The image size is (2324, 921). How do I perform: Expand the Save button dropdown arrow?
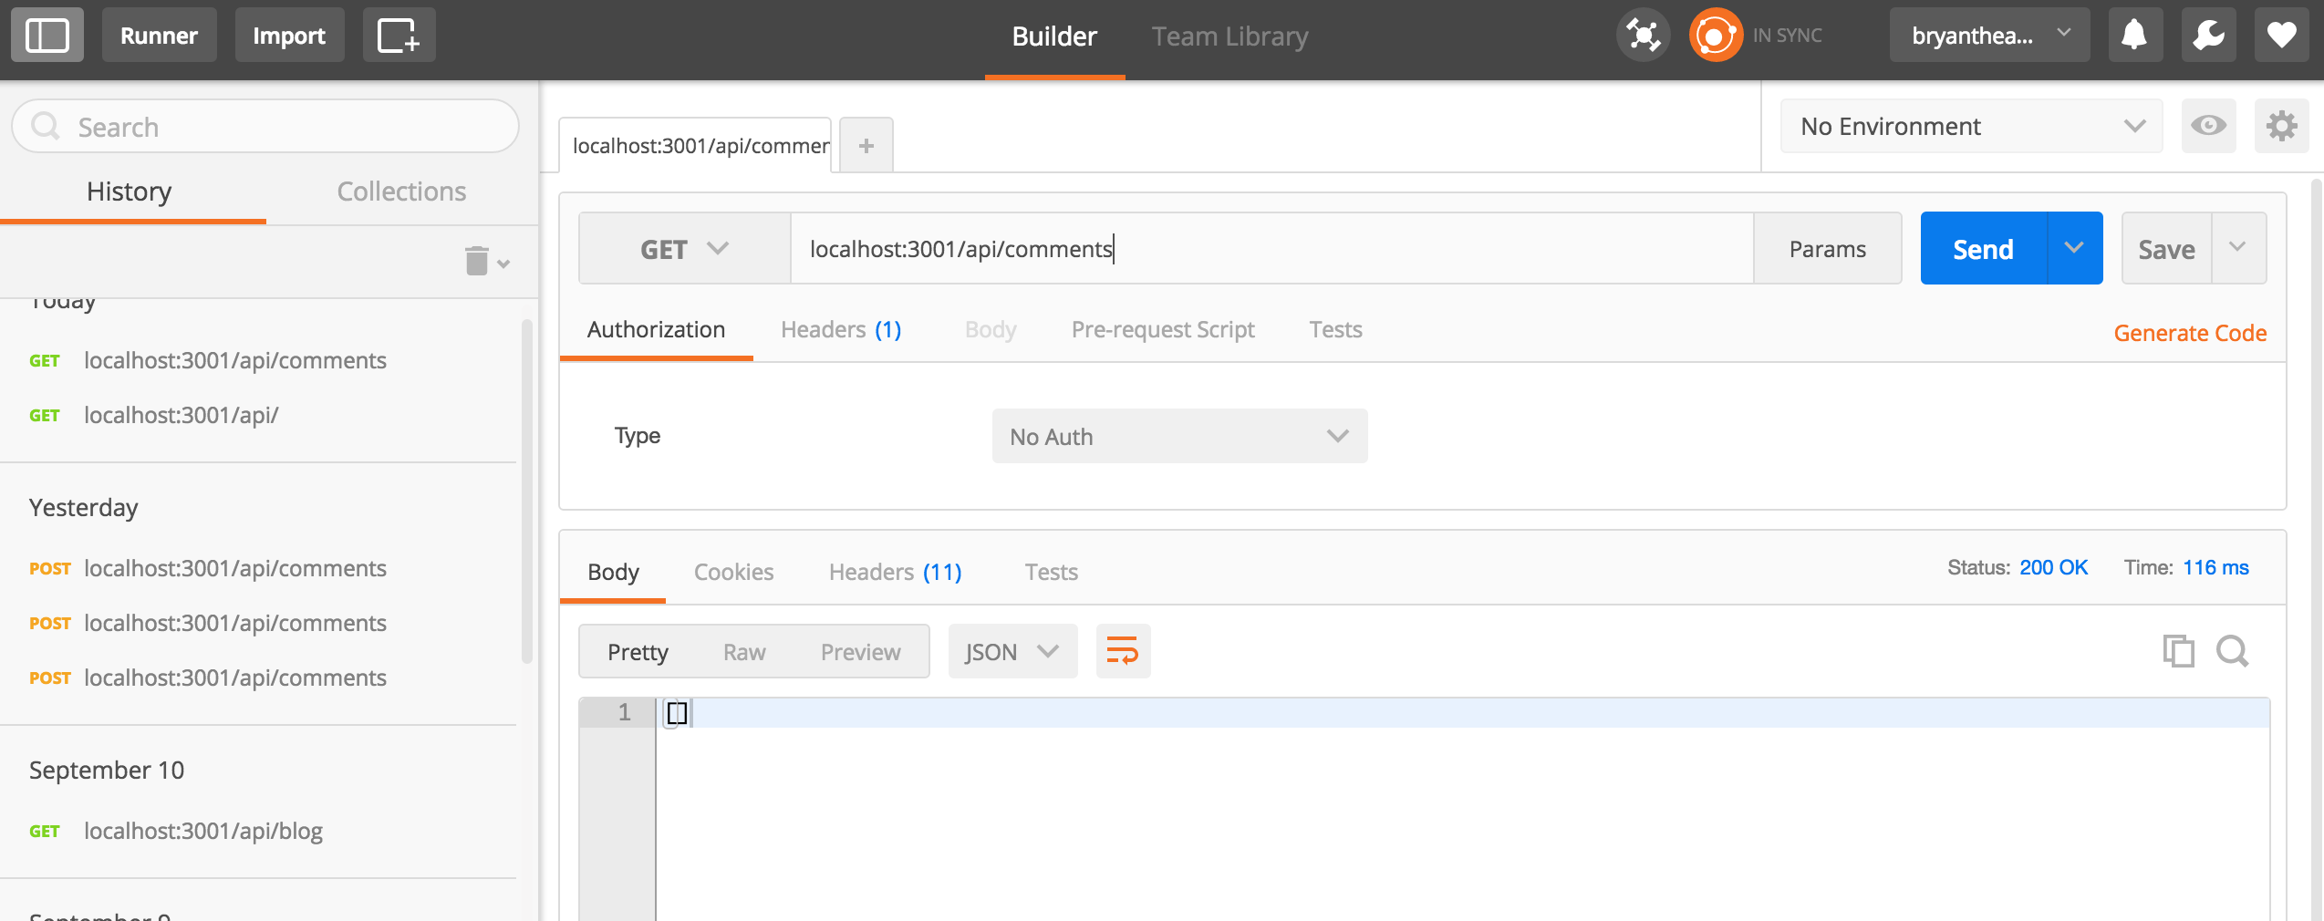(2237, 248)
